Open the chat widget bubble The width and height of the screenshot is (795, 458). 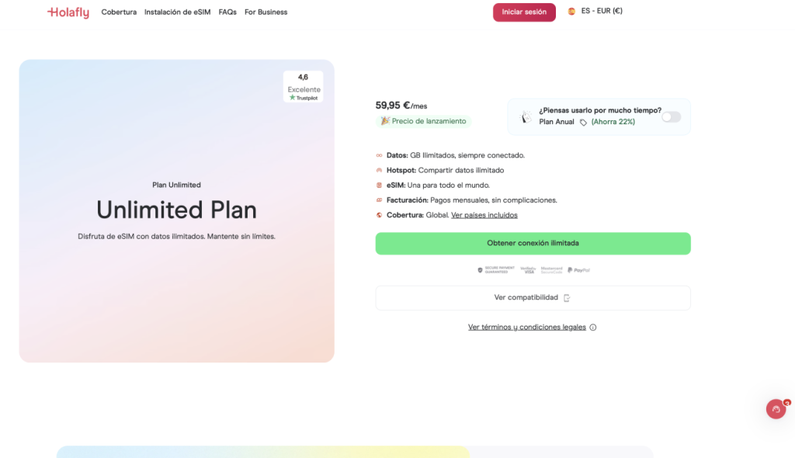tap(776, 409)
